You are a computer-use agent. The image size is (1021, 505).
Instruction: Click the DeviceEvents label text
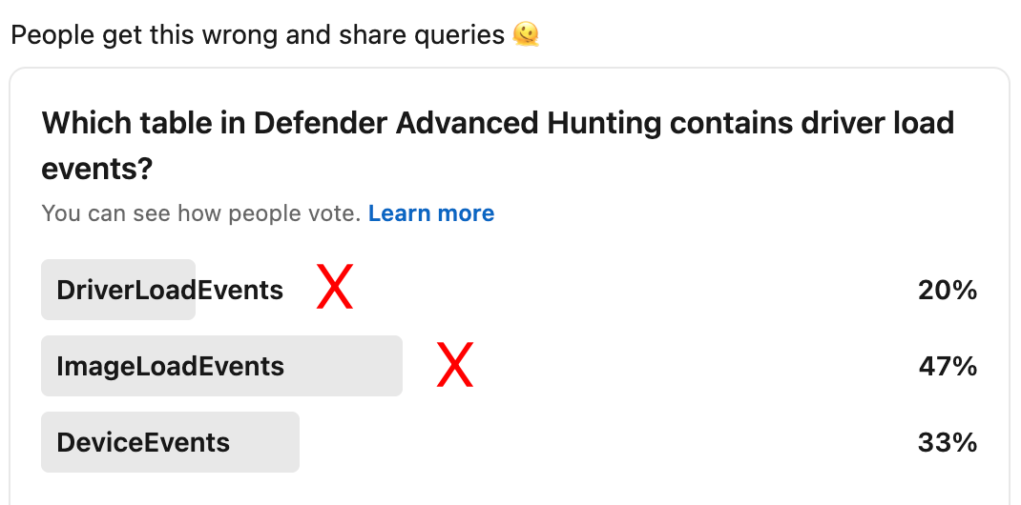point(143,442)
